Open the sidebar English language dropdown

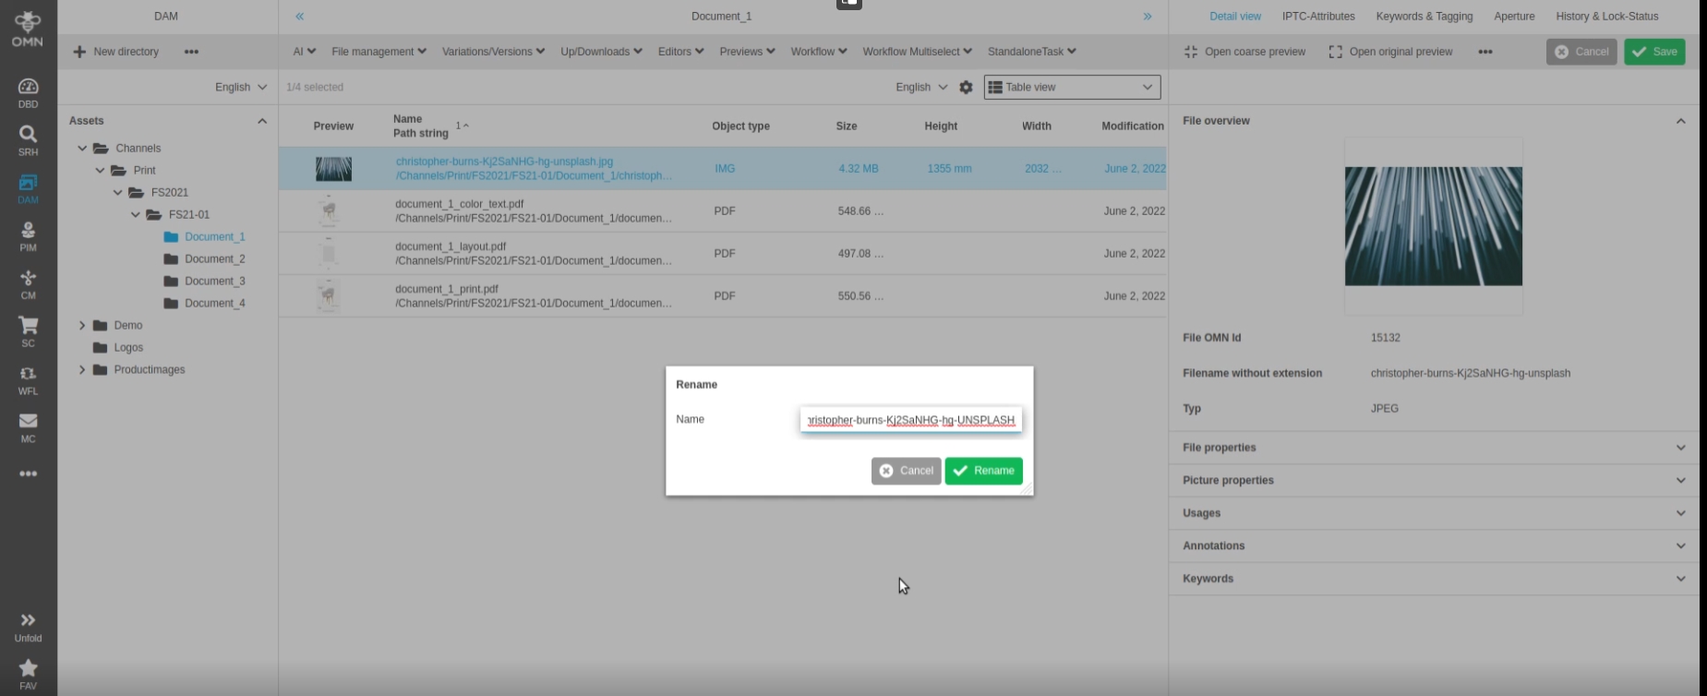click(x=241, y=87)
